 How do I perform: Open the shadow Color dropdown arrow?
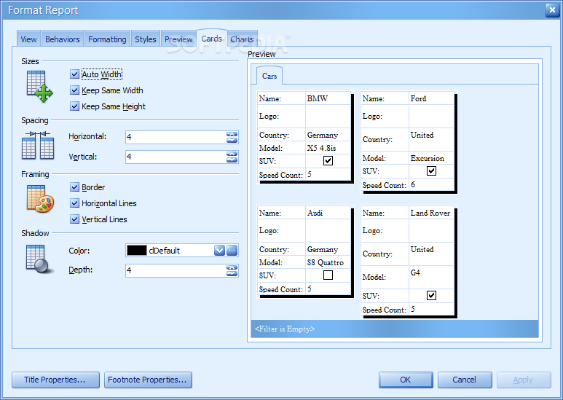(219, 250)
